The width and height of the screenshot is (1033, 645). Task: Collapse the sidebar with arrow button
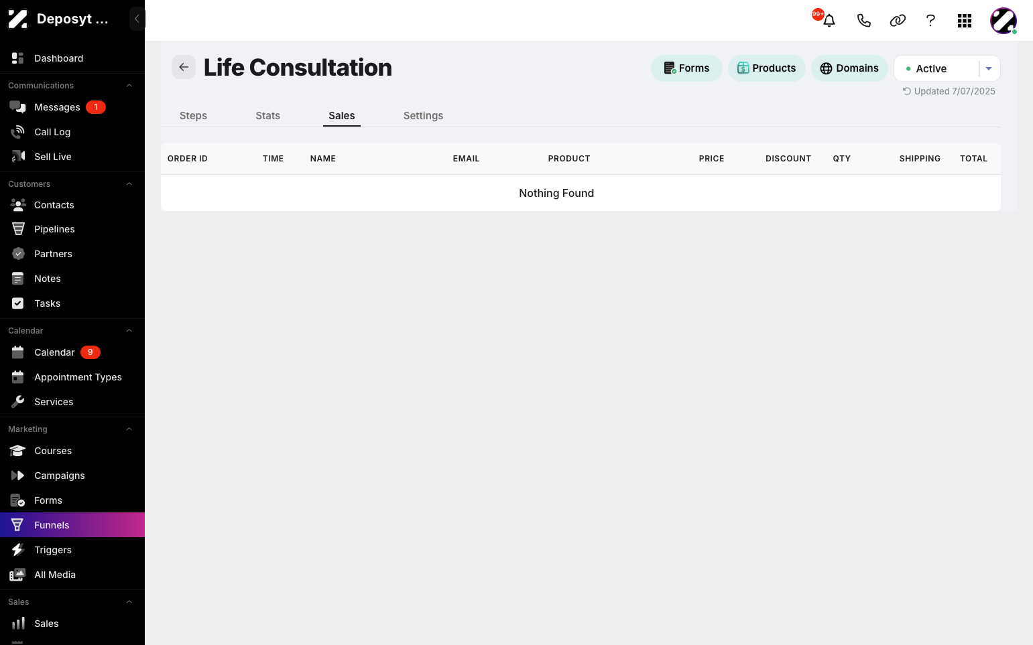click(x=137, y=19)
